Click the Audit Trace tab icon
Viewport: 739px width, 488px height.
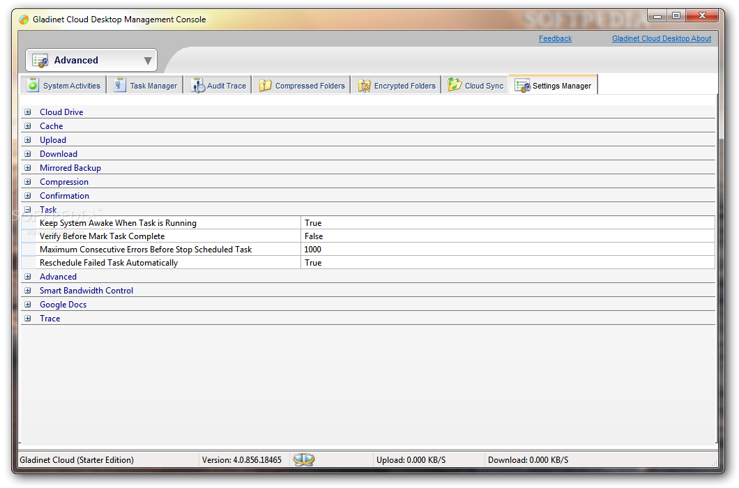[198, 85]
